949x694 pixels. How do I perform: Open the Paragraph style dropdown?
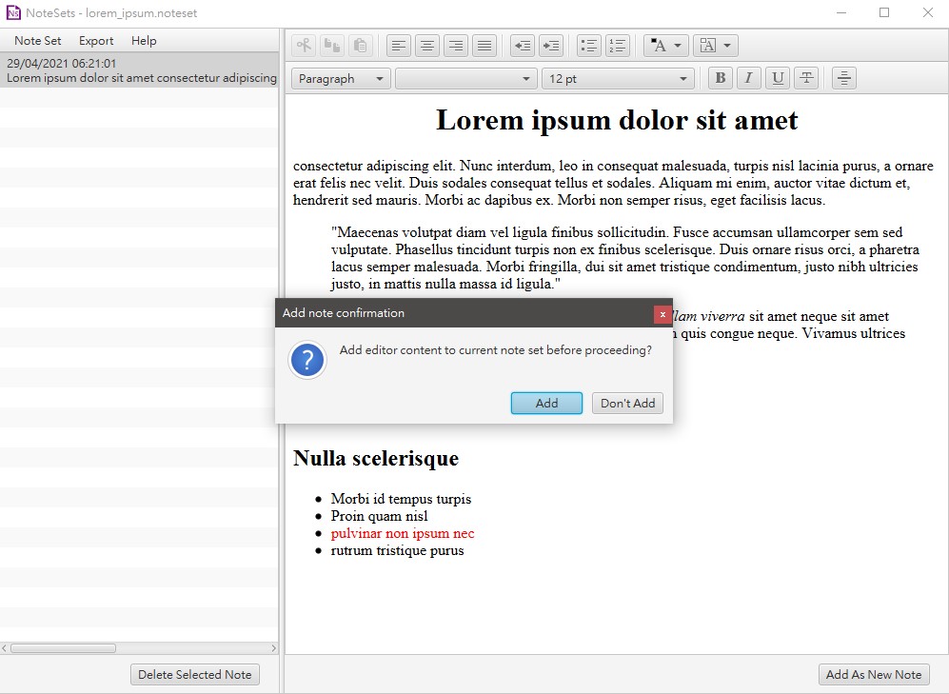tap(340, 79)
